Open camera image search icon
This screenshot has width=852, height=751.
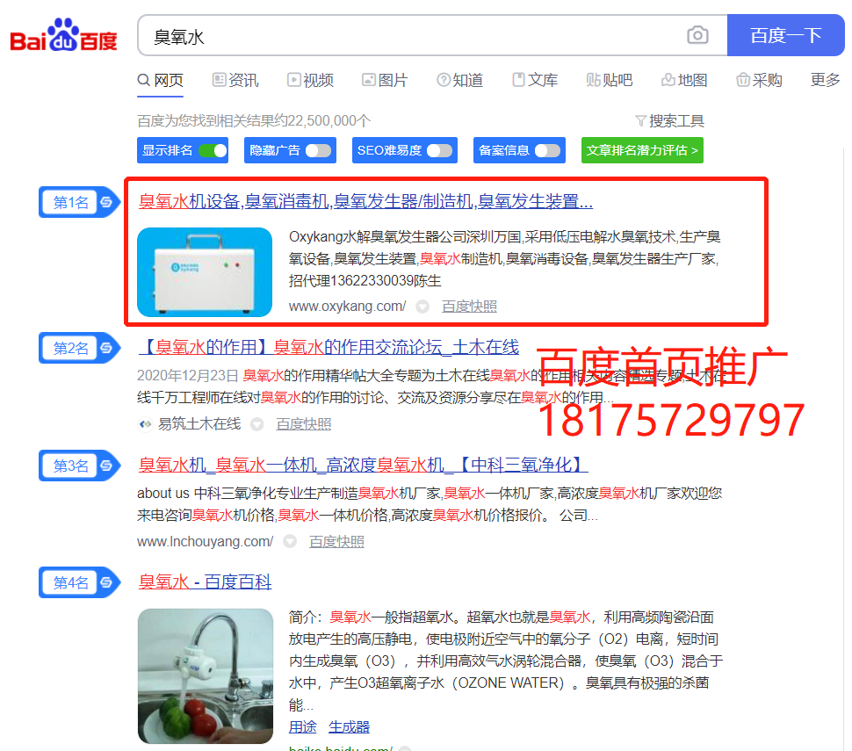697,35
